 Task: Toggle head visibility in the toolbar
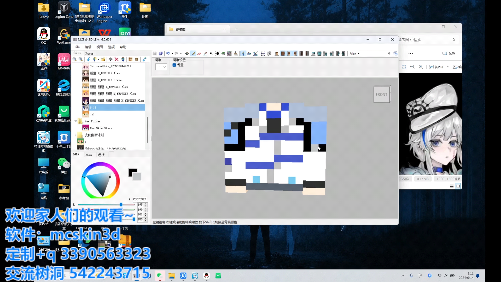tap(277, 54)
